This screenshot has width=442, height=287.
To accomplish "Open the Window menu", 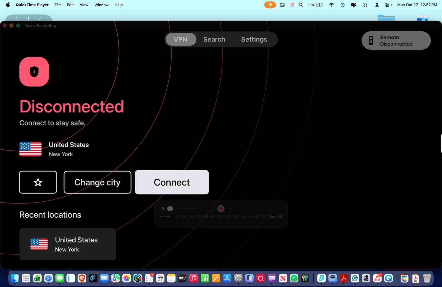I will click(101, 5).
